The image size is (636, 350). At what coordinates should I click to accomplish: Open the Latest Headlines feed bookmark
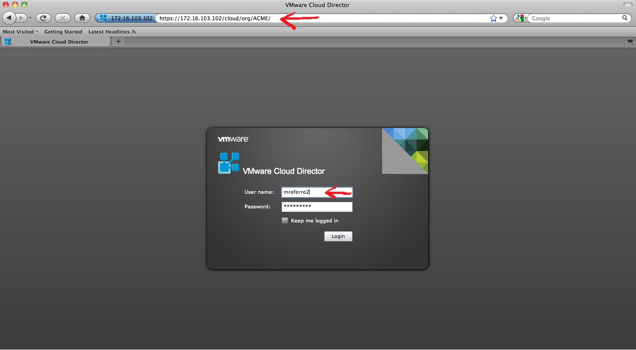point(112,32)
